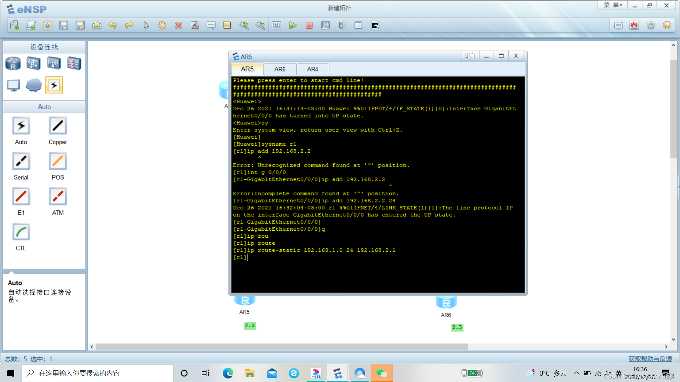The image size is (680, 382).
Task: Click the 获取帮助与反馈 link
Action: [650, 359]
